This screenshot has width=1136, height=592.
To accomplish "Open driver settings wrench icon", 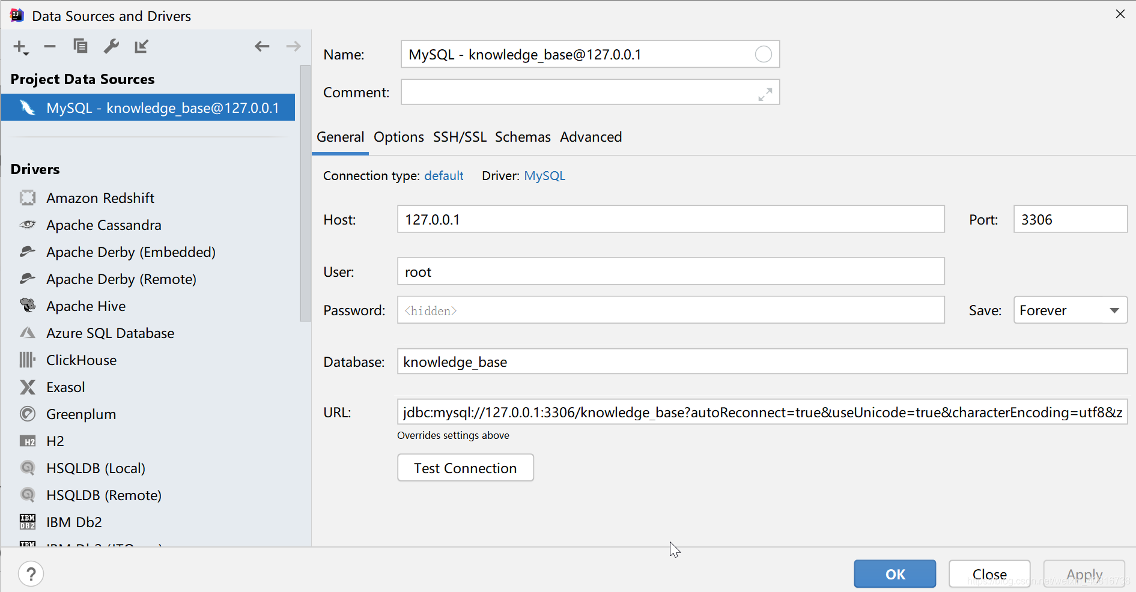I will pos(111,46).
